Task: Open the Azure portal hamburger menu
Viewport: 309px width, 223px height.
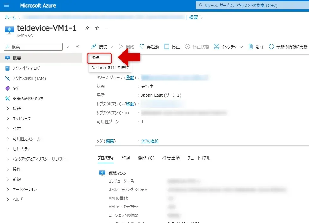Action: point(7,6)
